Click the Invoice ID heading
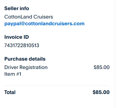The height and width of the screenshot is (108, 120). [17, 37]
